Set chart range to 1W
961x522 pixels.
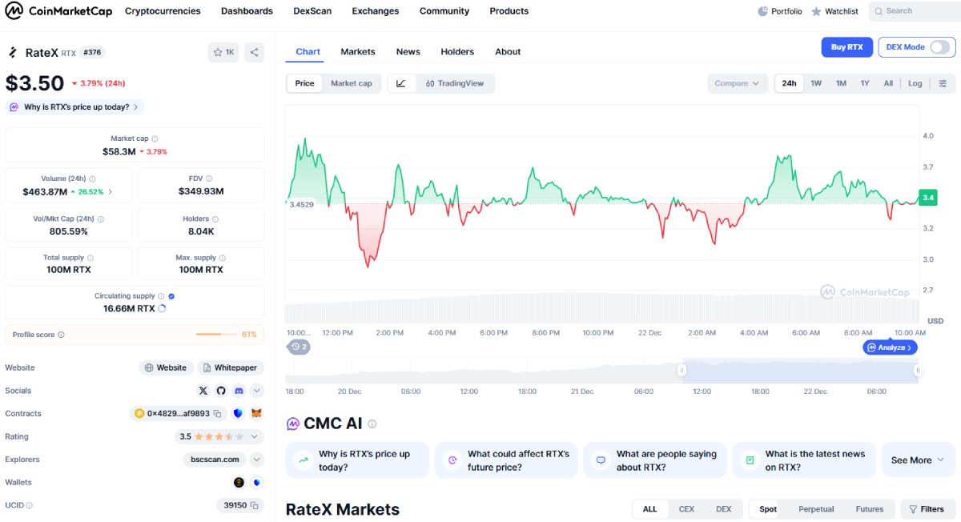(816, 83)
